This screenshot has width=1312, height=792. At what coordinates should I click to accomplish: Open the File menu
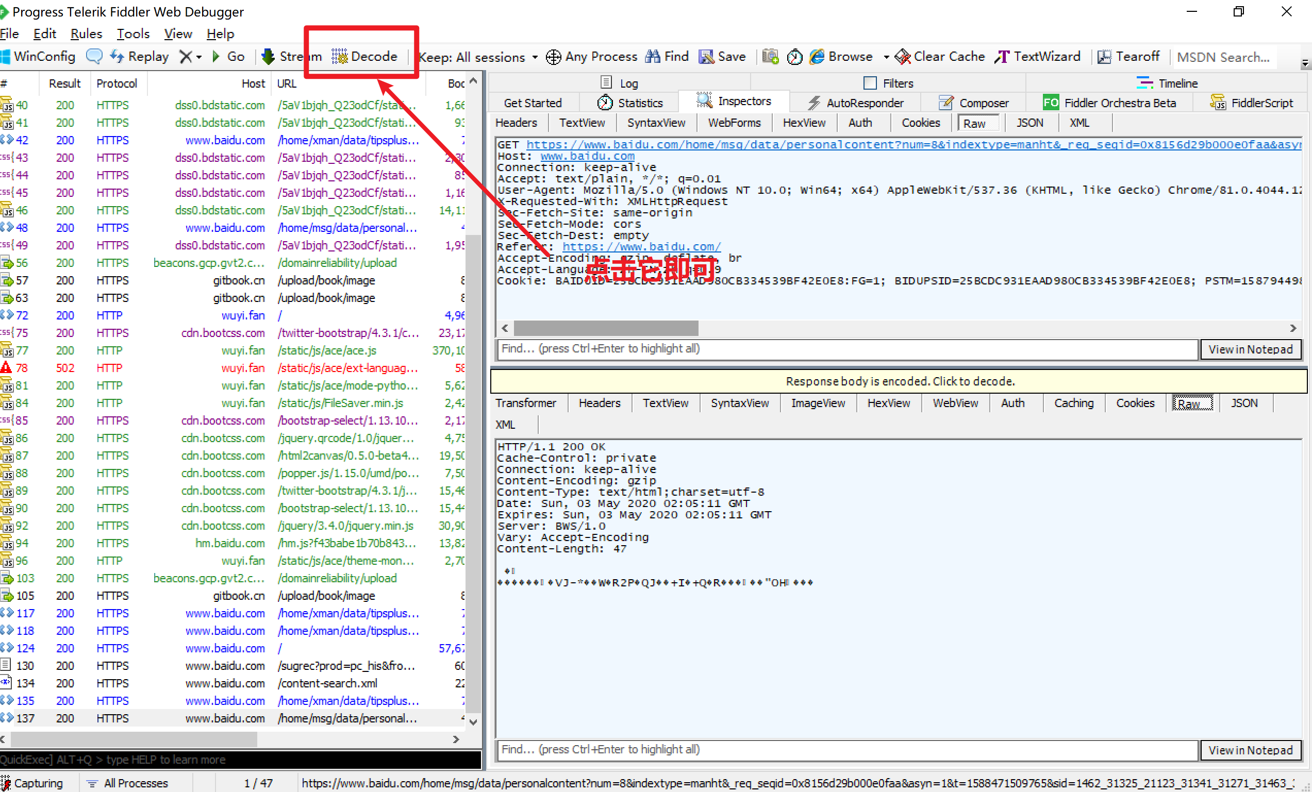[x=10, y=33]
